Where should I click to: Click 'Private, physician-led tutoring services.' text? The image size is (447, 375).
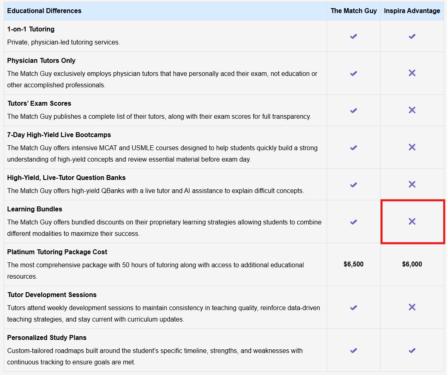click(64, 42)
